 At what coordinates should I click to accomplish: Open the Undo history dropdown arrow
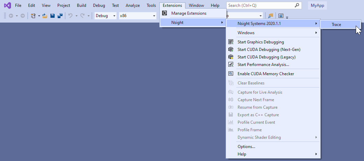coord(76,16)
